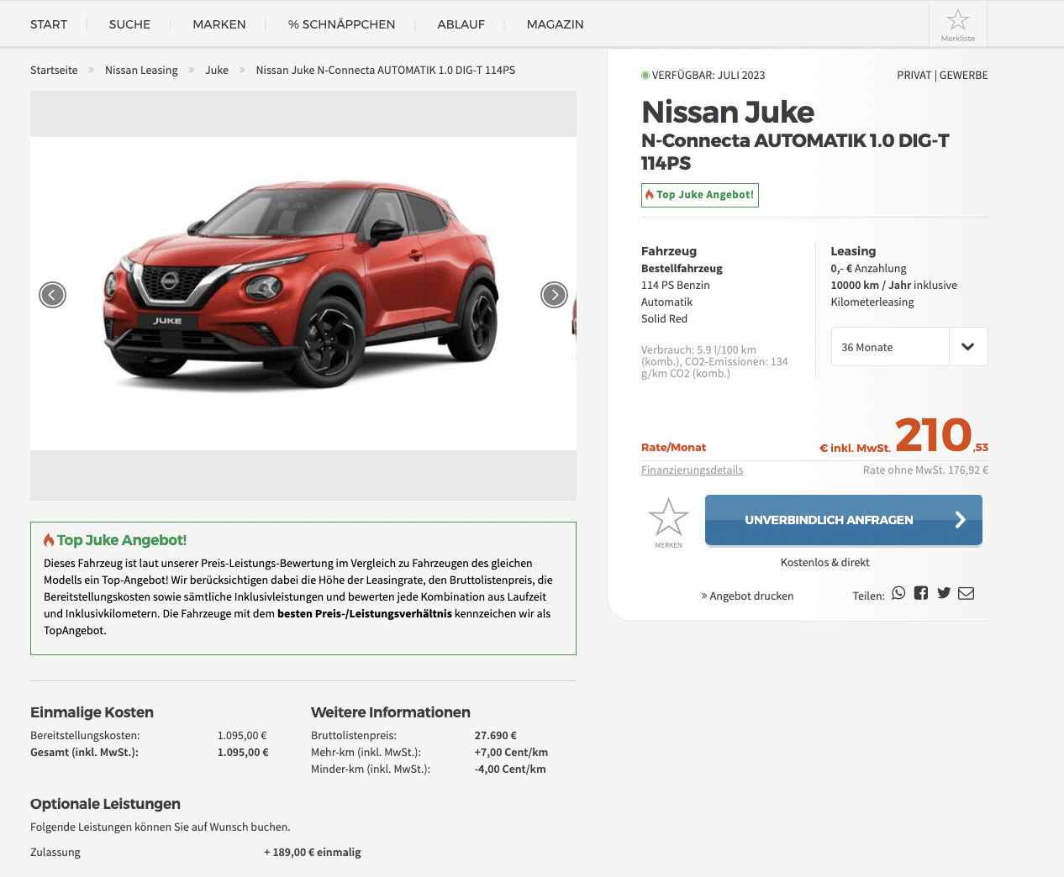1064x877 pixels.
Task: Go to Juke breadcrumb link
Action: click(x=217, y=70)
